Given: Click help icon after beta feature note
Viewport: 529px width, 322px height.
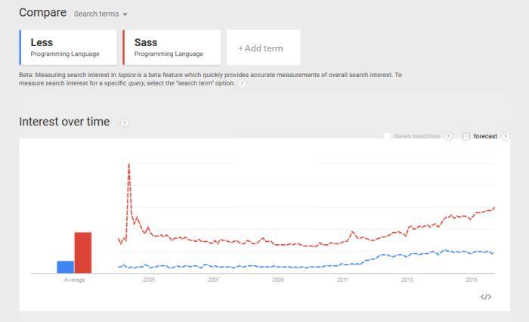Looking at the screenshot, I should point(242,83).
